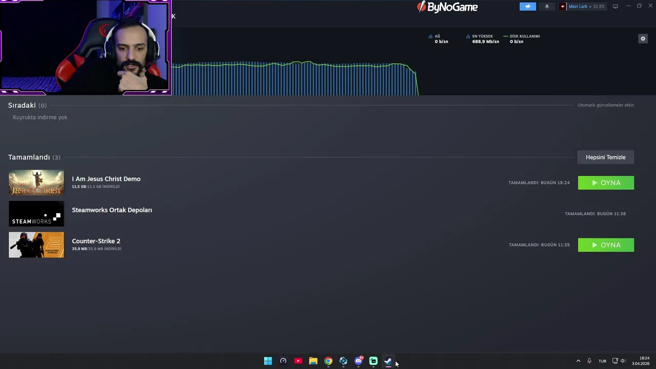Click the microphone tray icon

click(x=589, y=361)
